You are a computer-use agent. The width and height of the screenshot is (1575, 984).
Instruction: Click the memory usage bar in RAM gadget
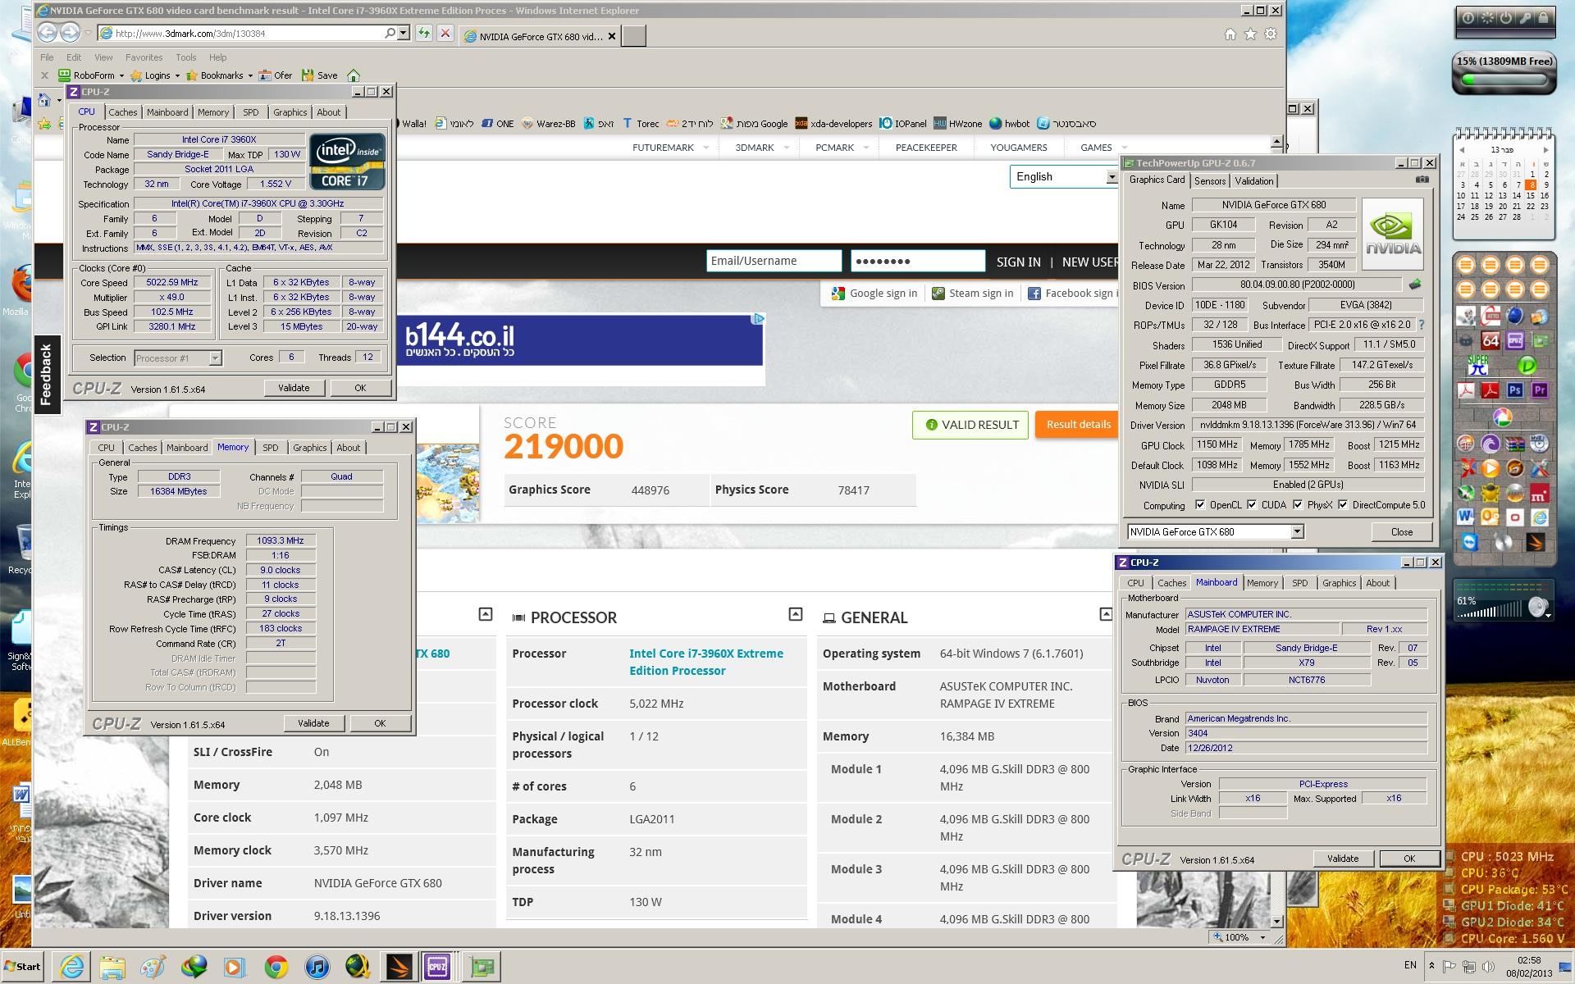pos(1504,80)
